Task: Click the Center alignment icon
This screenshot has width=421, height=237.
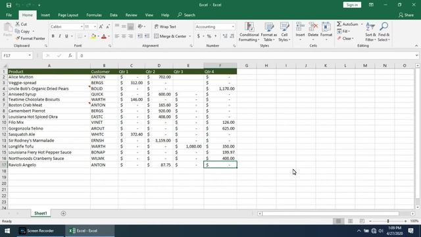Action: [x=124, y=36]
